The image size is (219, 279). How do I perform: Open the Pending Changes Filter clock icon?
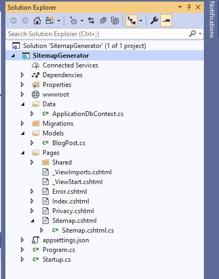point(73,21)
